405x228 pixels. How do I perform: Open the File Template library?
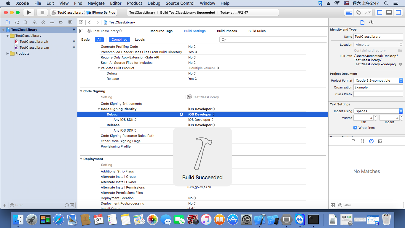pos(353,141)
